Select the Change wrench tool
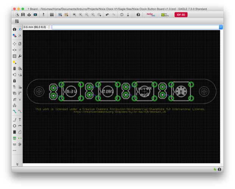 20,56
